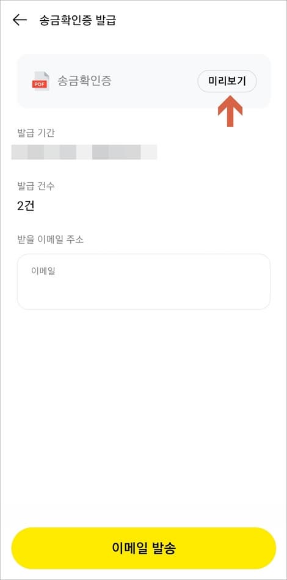Tap the second blurred issue period date
Image resolution: width=287 pixels, height=580 pixels.
pos(125,152)
